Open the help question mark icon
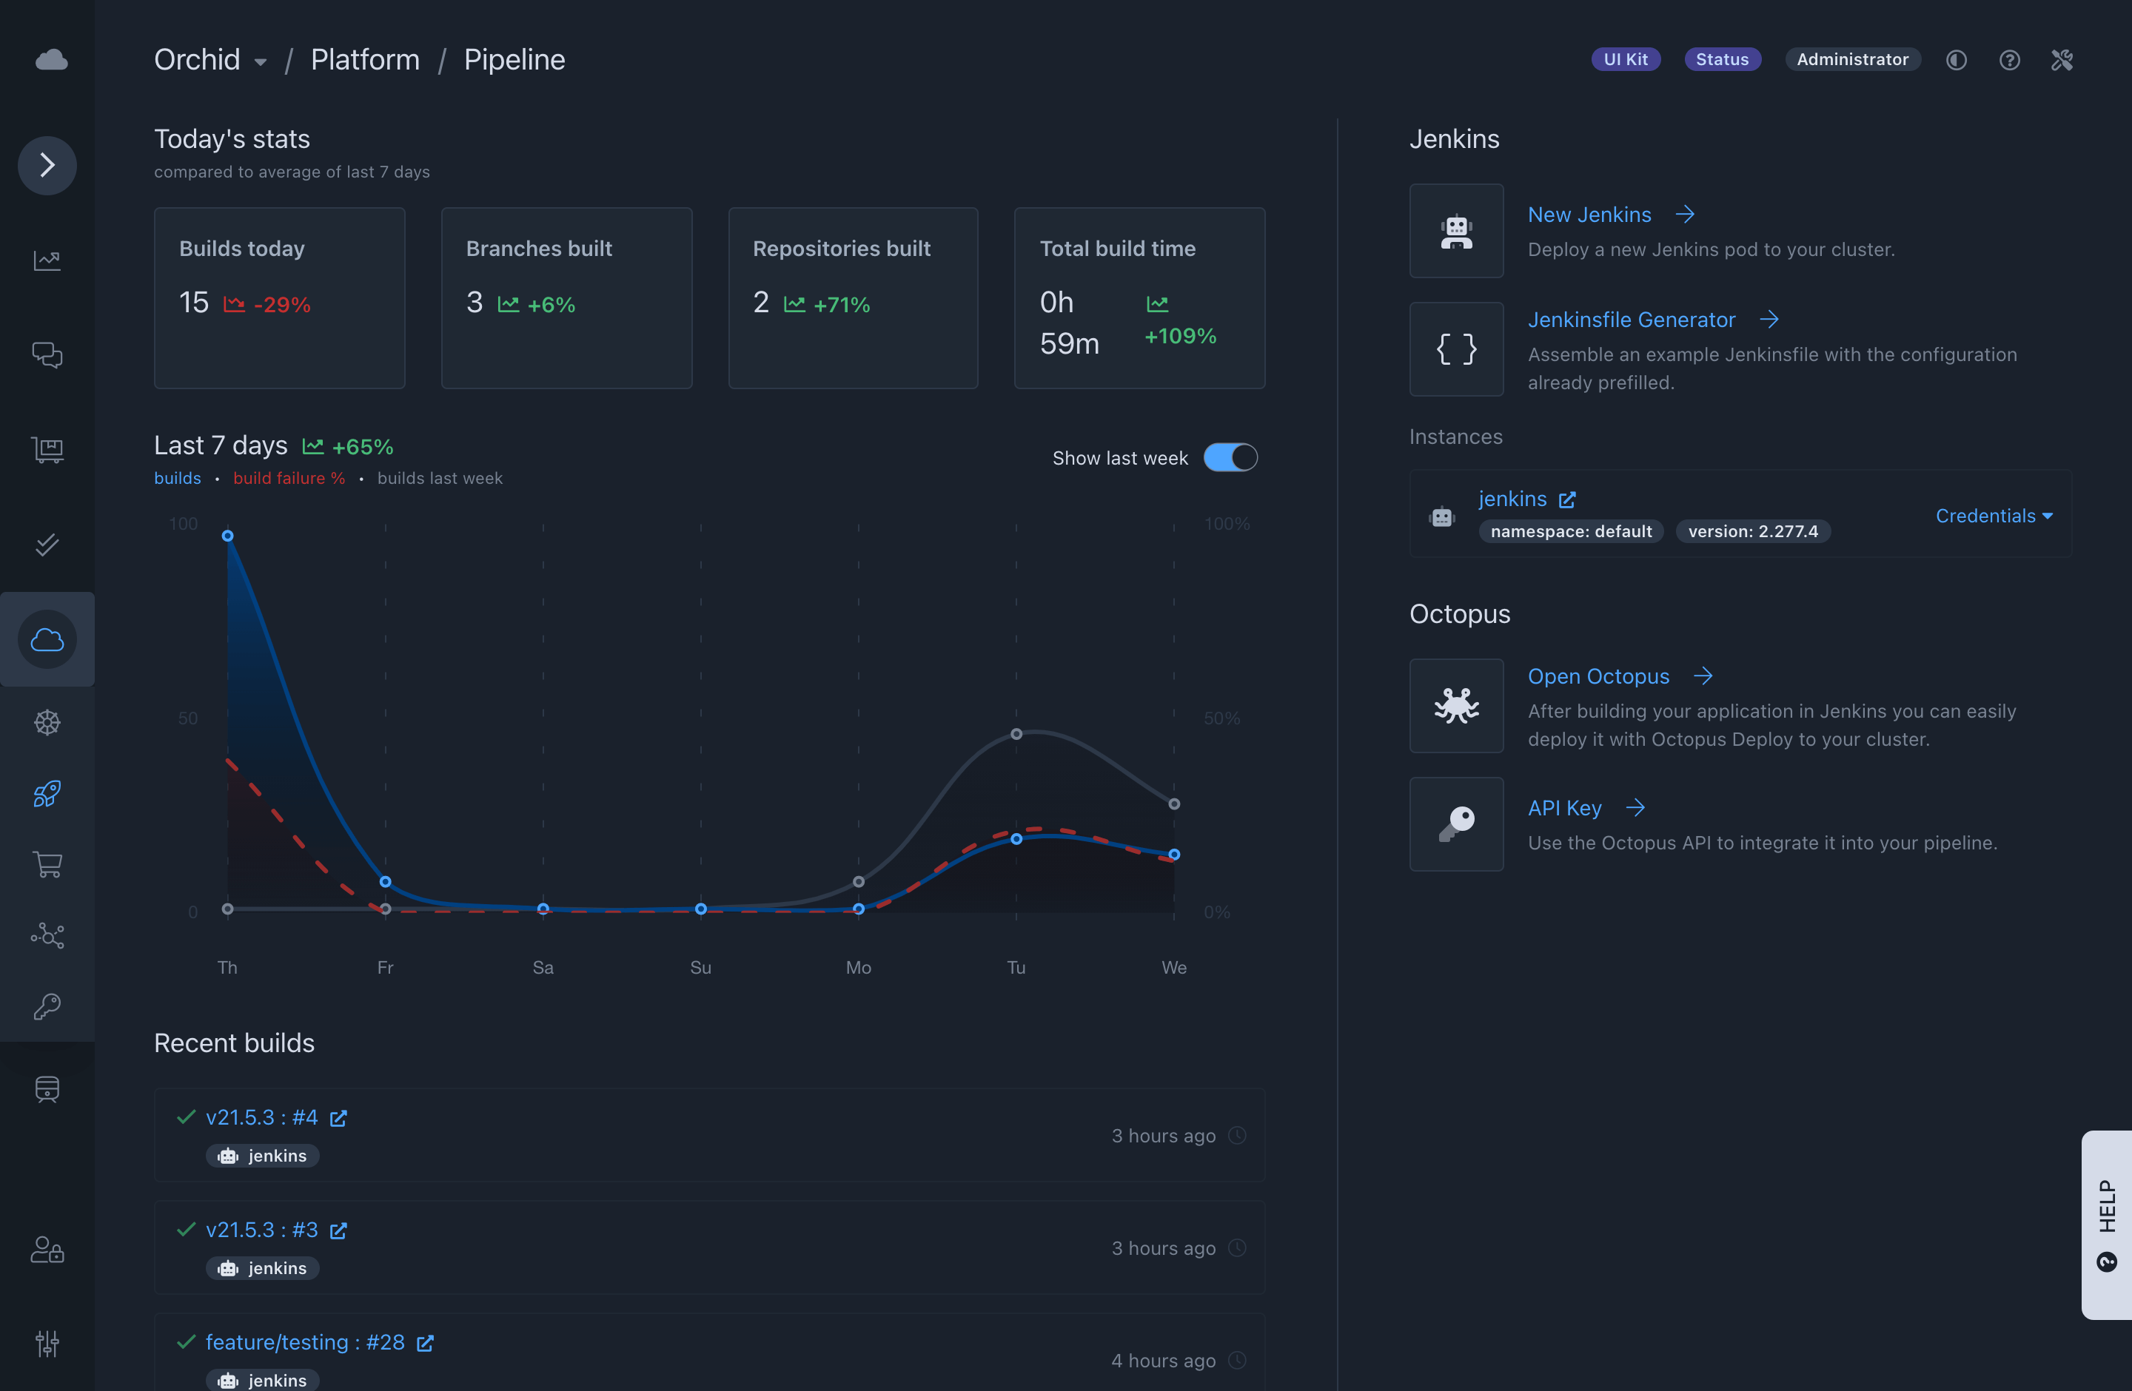The image size is (2132, 1391). coord(2009,60)
